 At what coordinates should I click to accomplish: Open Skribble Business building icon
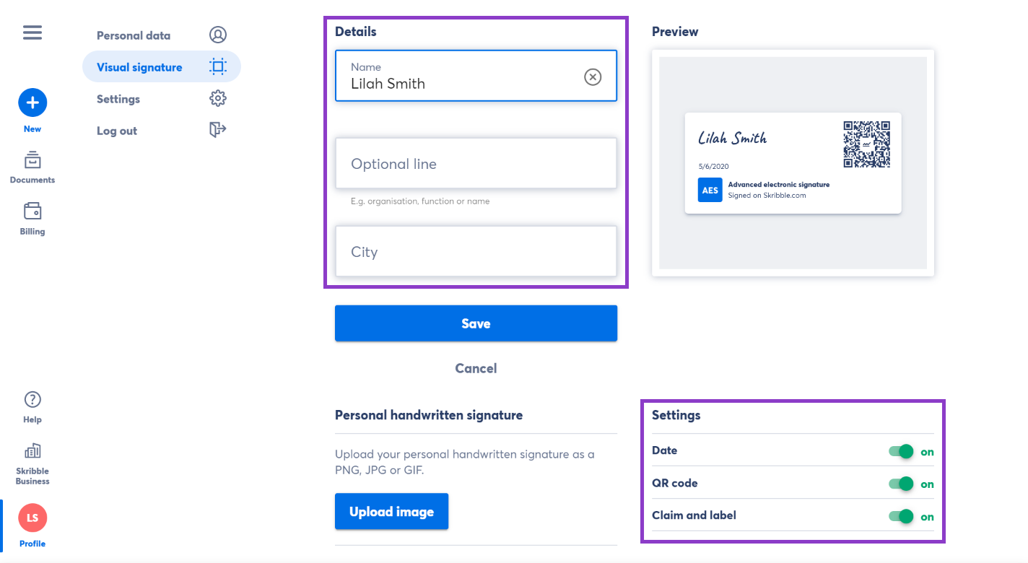point(32,452)
